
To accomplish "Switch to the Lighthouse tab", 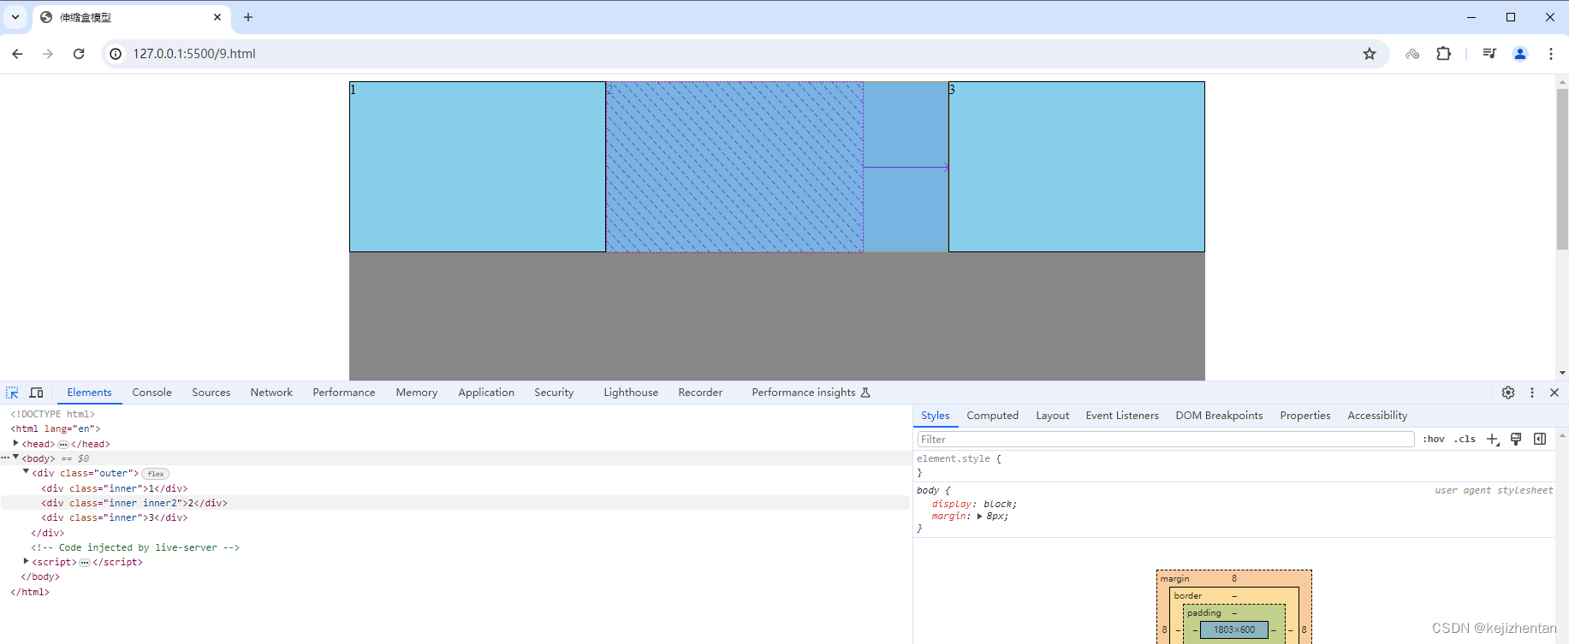I will [631, 393].
